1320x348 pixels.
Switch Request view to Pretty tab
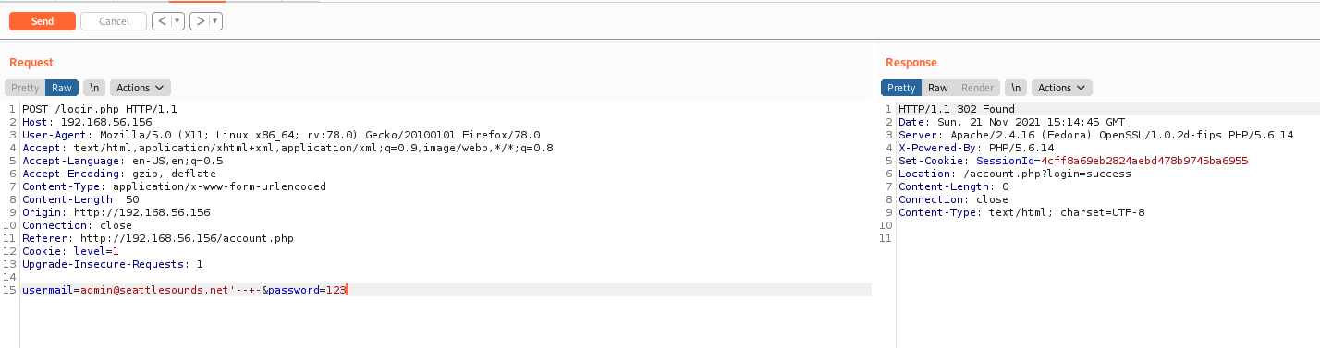click(x=25, y=88)
